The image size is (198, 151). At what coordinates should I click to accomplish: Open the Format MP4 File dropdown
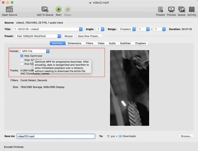[35, 51]
